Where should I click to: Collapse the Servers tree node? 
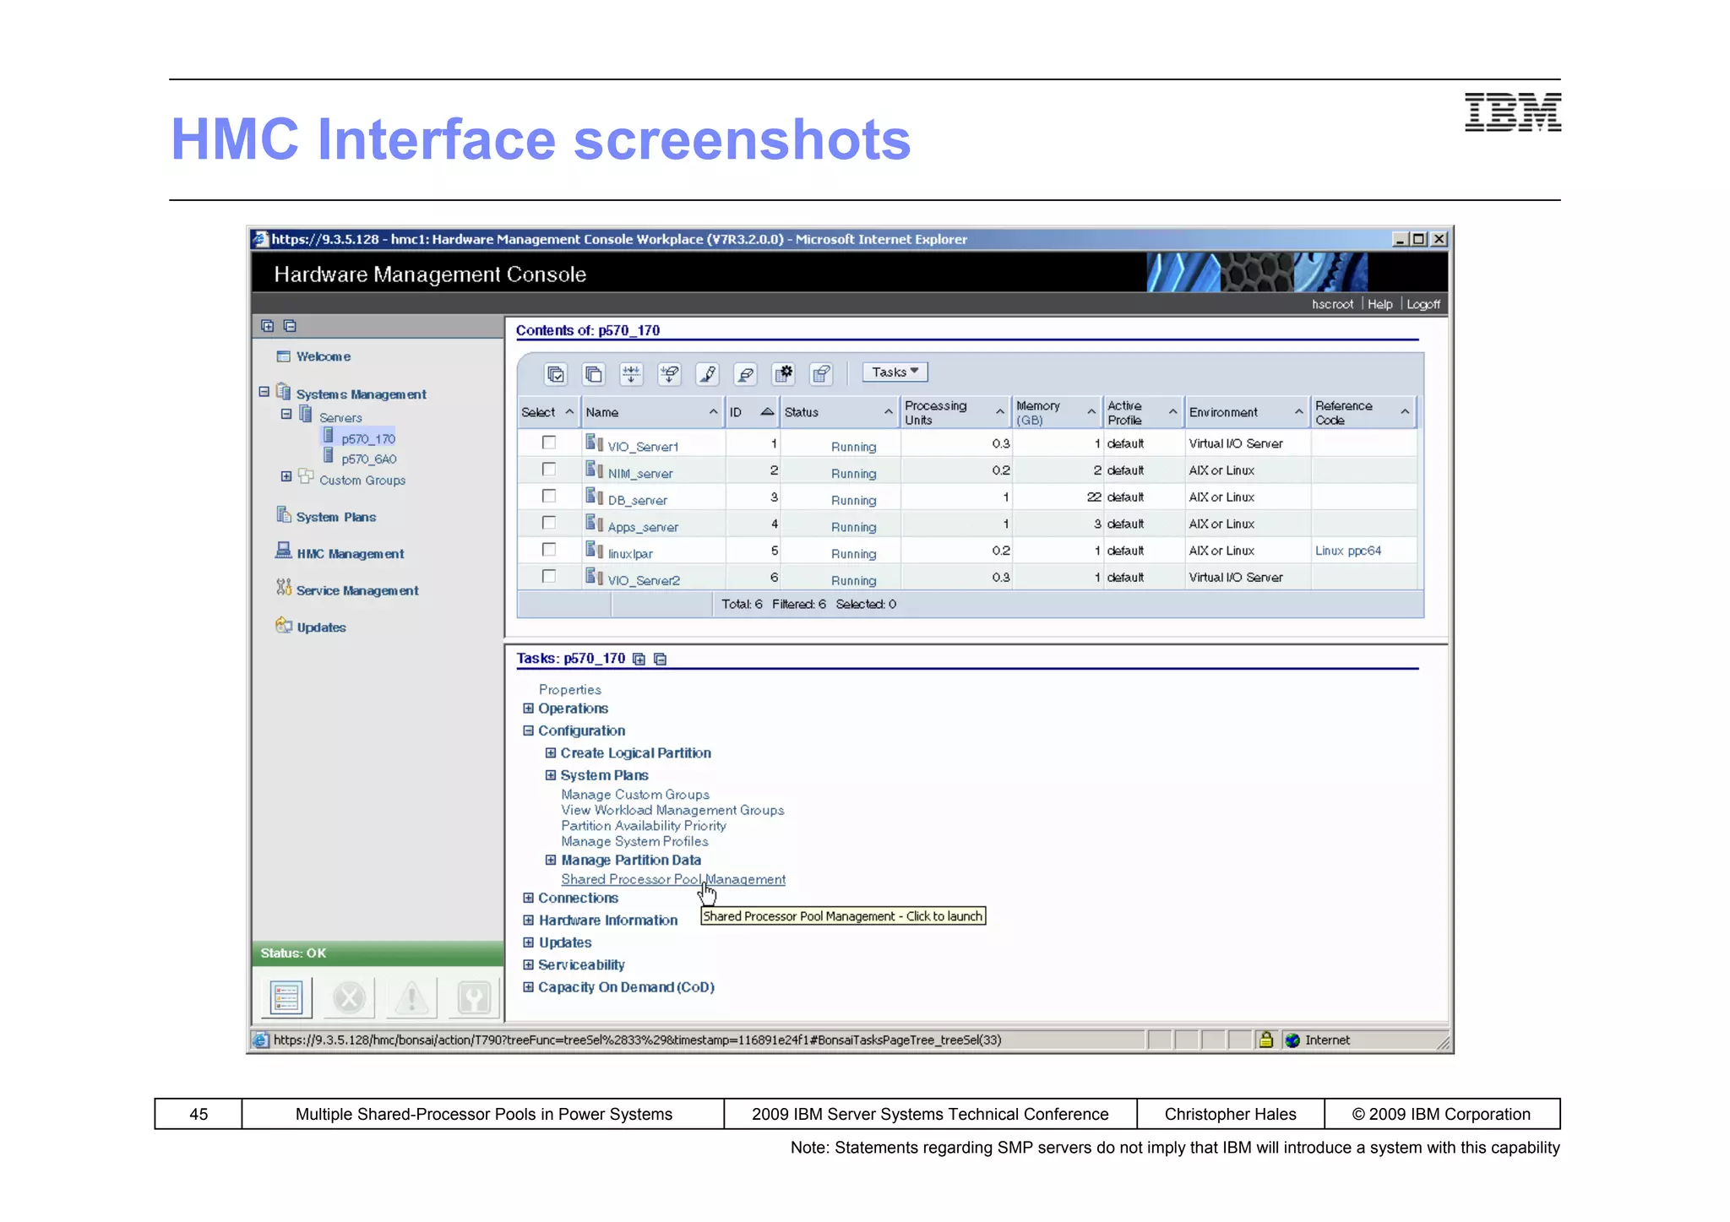coord(286,414)
